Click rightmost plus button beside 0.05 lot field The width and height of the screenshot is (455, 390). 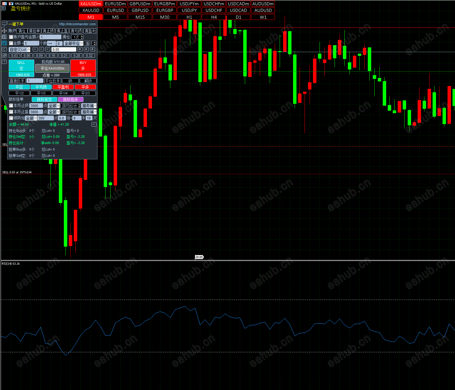pyautogui.click(x=92, y=49)
